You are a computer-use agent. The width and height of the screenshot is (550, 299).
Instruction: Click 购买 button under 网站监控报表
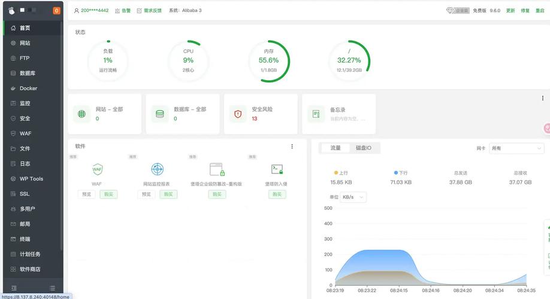pos(168,194)
